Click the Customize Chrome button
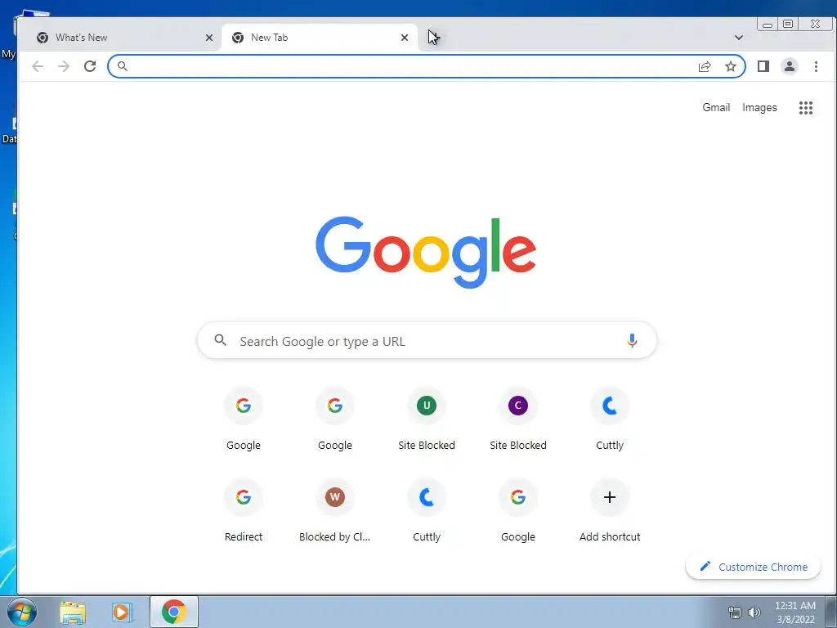Viewport: 837px width, 628px height. (753, 567)
